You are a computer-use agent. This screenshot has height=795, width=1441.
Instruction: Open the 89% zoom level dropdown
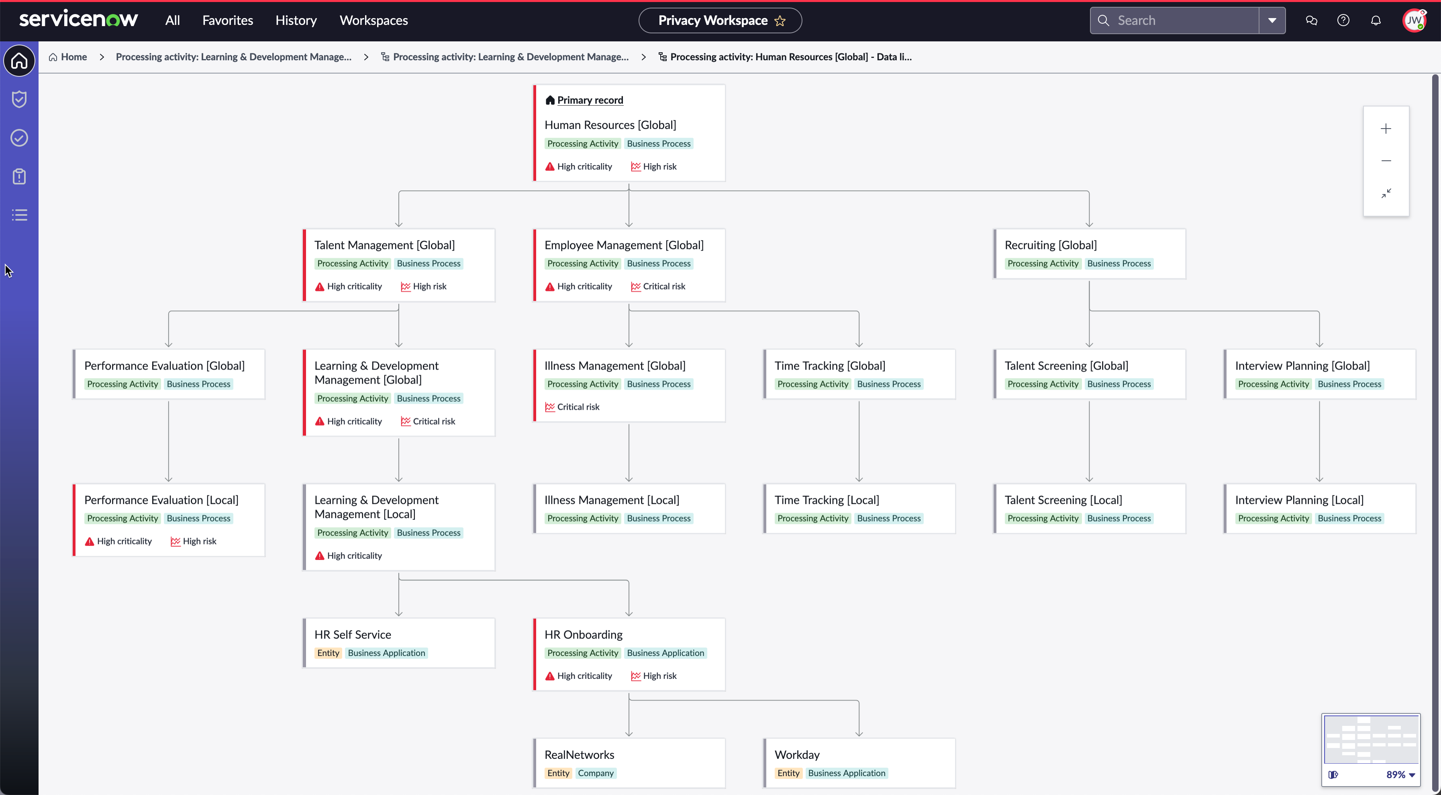point(1401,775)
